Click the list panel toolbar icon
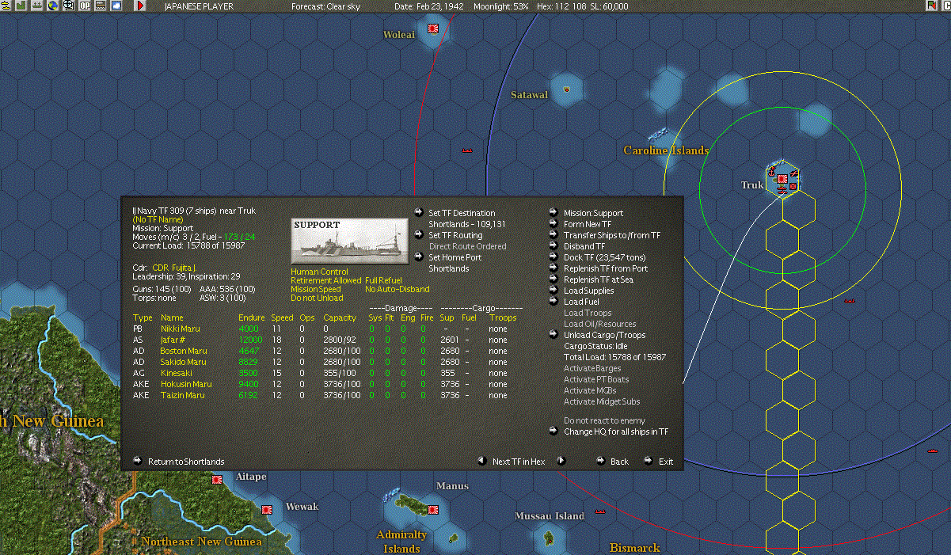 pyautogui.click(x=100, y=6)
